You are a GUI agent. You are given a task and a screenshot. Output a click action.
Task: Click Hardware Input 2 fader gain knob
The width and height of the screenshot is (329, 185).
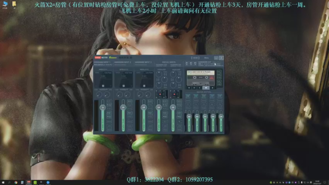(123, 107)
